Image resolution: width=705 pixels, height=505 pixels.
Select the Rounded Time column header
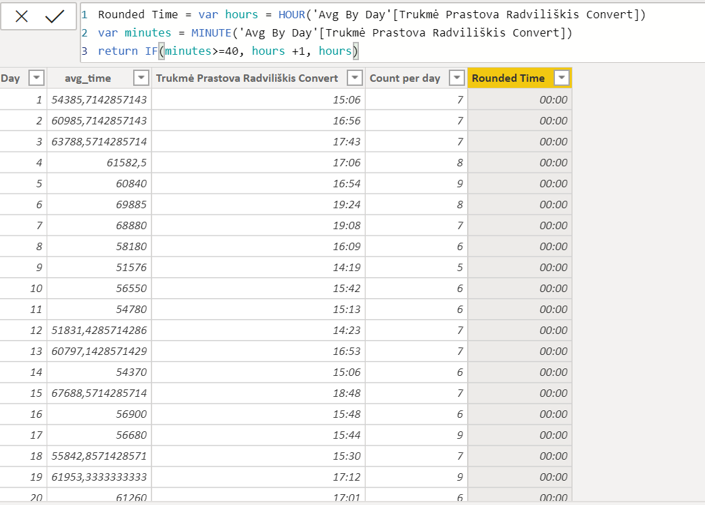[508, 78]
